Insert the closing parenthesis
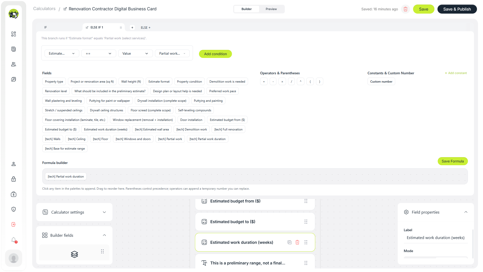The width and height of the screenshot is (483, 272). tap(320, 82)
